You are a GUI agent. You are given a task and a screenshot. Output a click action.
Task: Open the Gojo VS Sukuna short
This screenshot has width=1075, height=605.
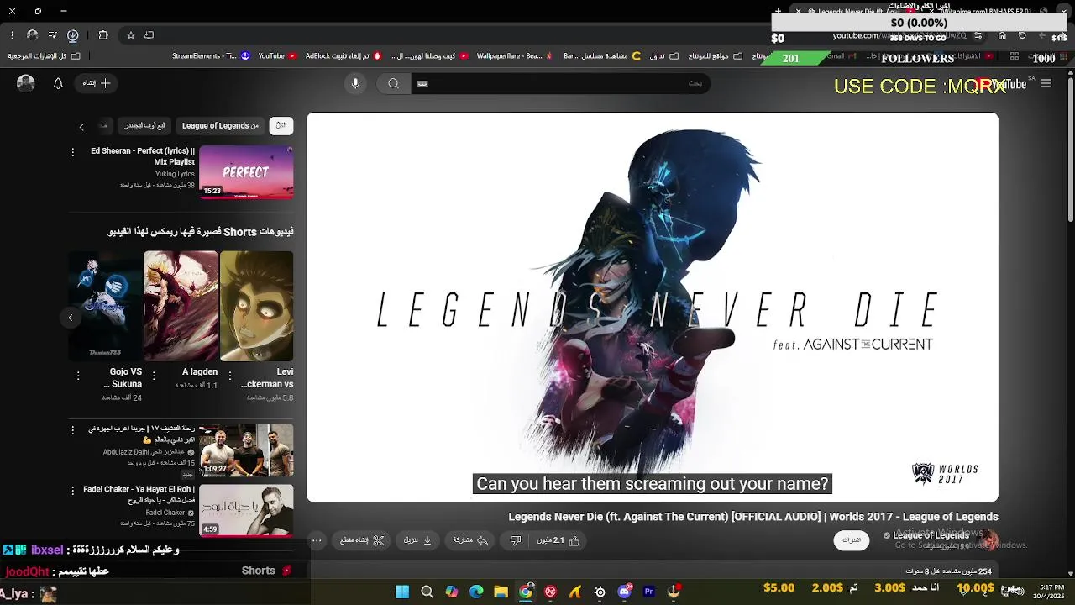coord(105,306)
